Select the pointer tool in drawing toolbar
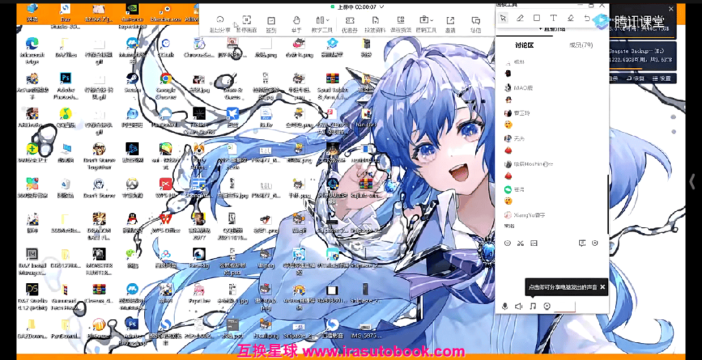 503,18
